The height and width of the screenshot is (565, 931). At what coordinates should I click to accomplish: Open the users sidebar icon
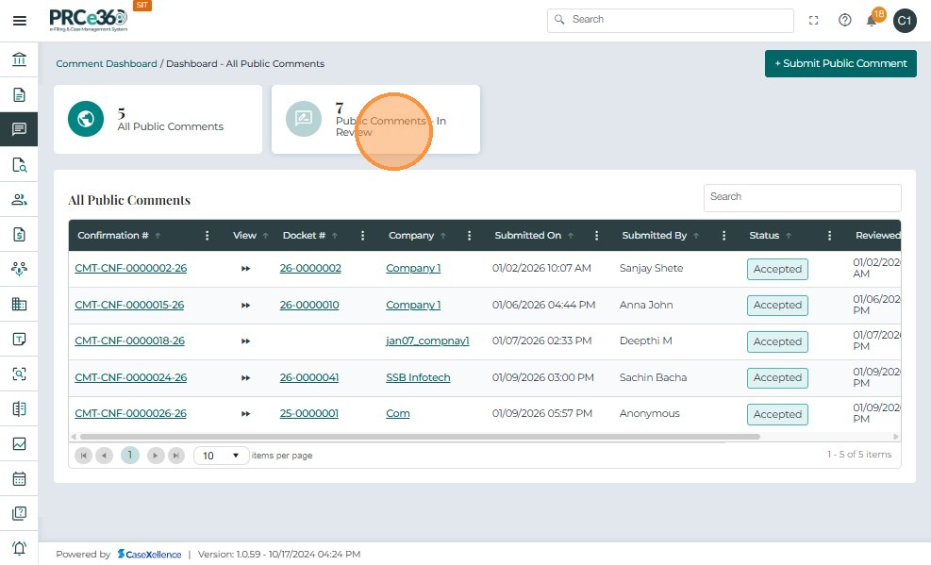pos(19,199)
